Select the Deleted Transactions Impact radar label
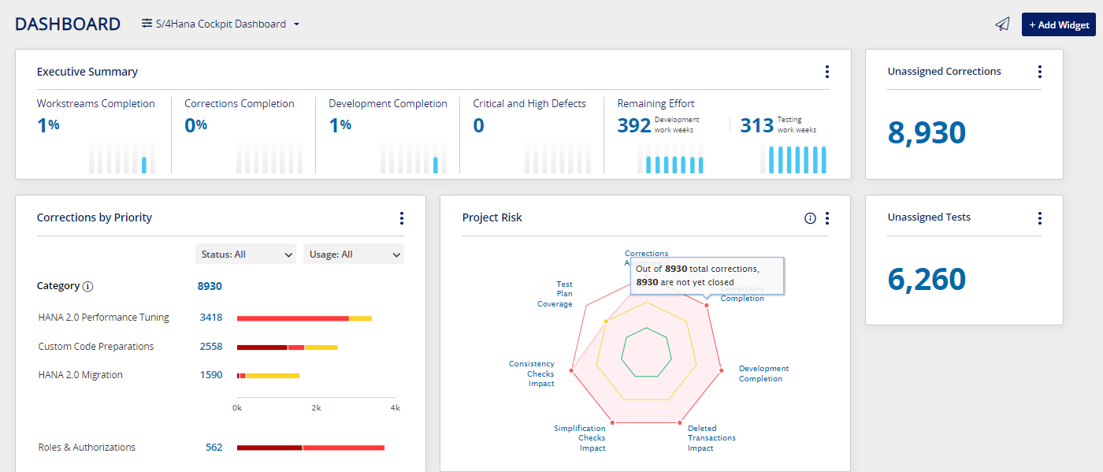The width and height of the screenshot is (1103, 472). coord(711,438)
